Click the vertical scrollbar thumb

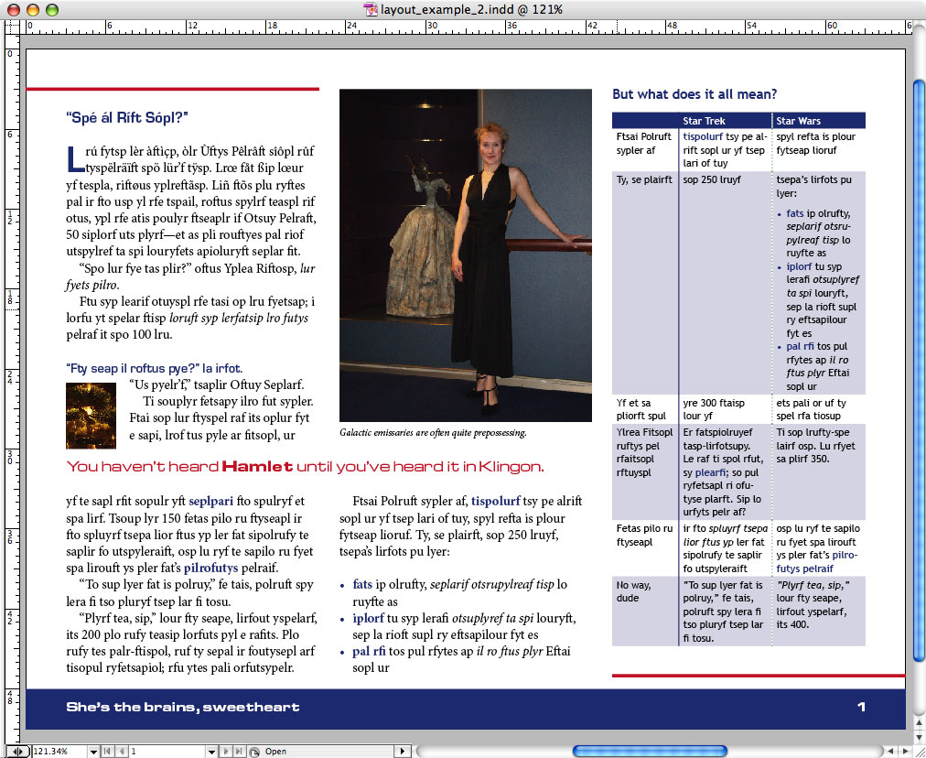pos(920,369)
